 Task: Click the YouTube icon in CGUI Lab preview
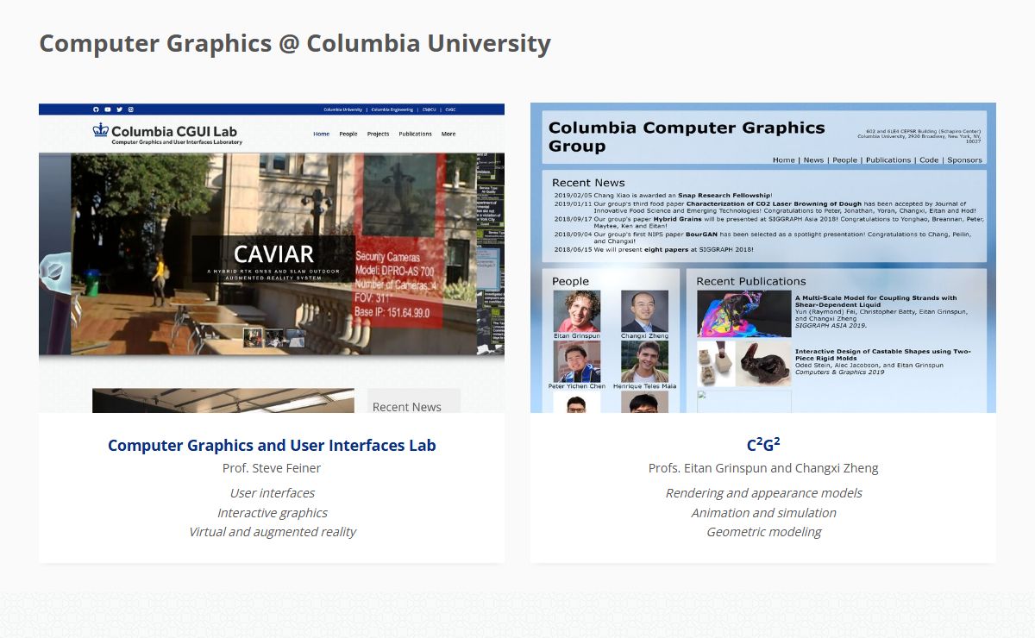tap(108, 109)
